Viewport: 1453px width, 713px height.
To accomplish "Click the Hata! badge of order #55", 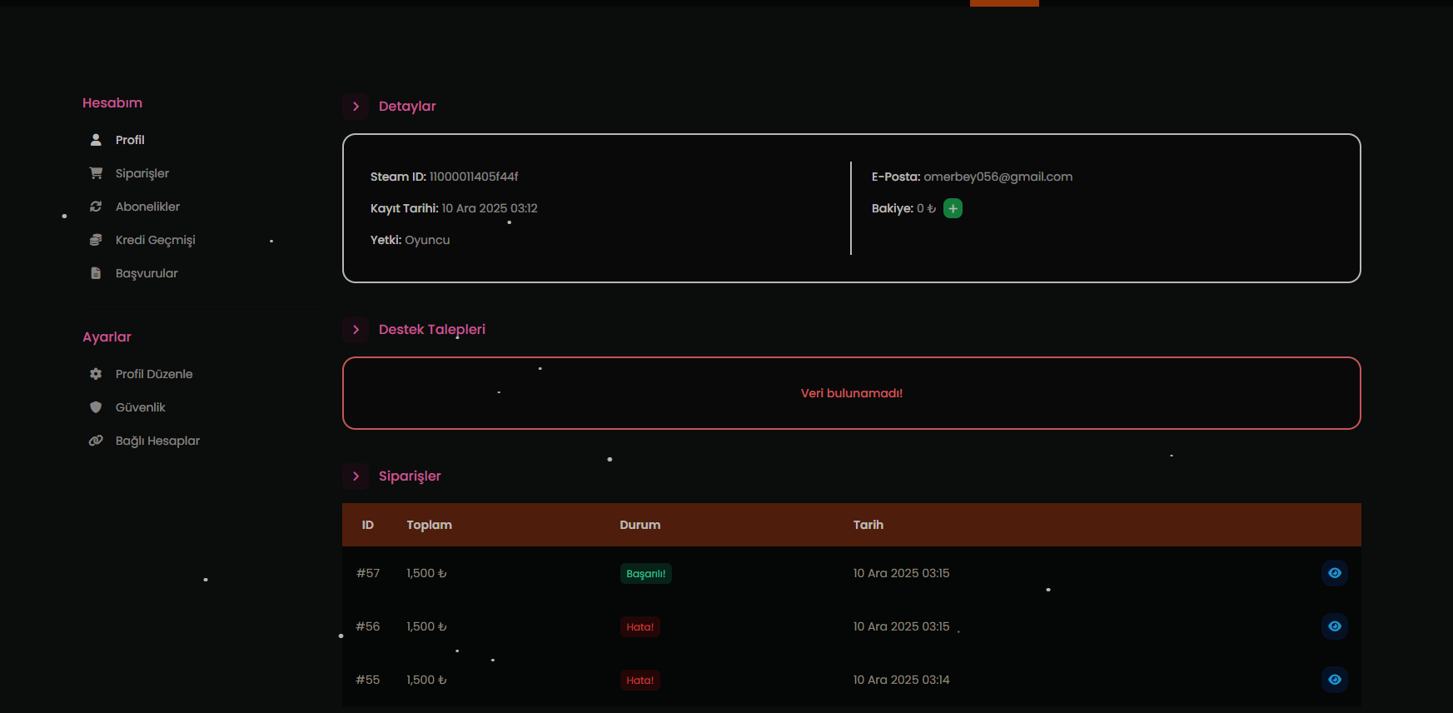I will click(x=639, y=680).
